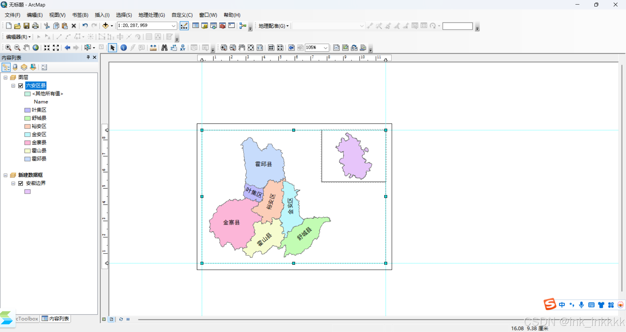Open the Editor toolbar icon
The width and height of the screenshot is (626, 332).
pos(184,26)
